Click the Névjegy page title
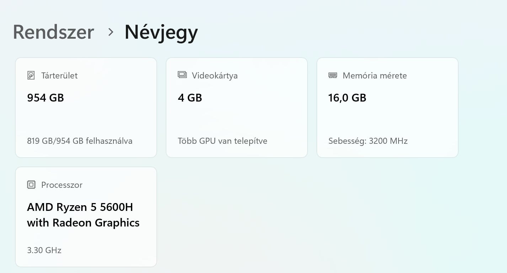507x273 pixels. [x=161, y=32]
